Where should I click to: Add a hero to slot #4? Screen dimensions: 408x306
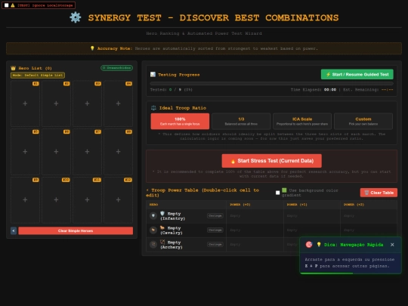click(x=118, y=104)
